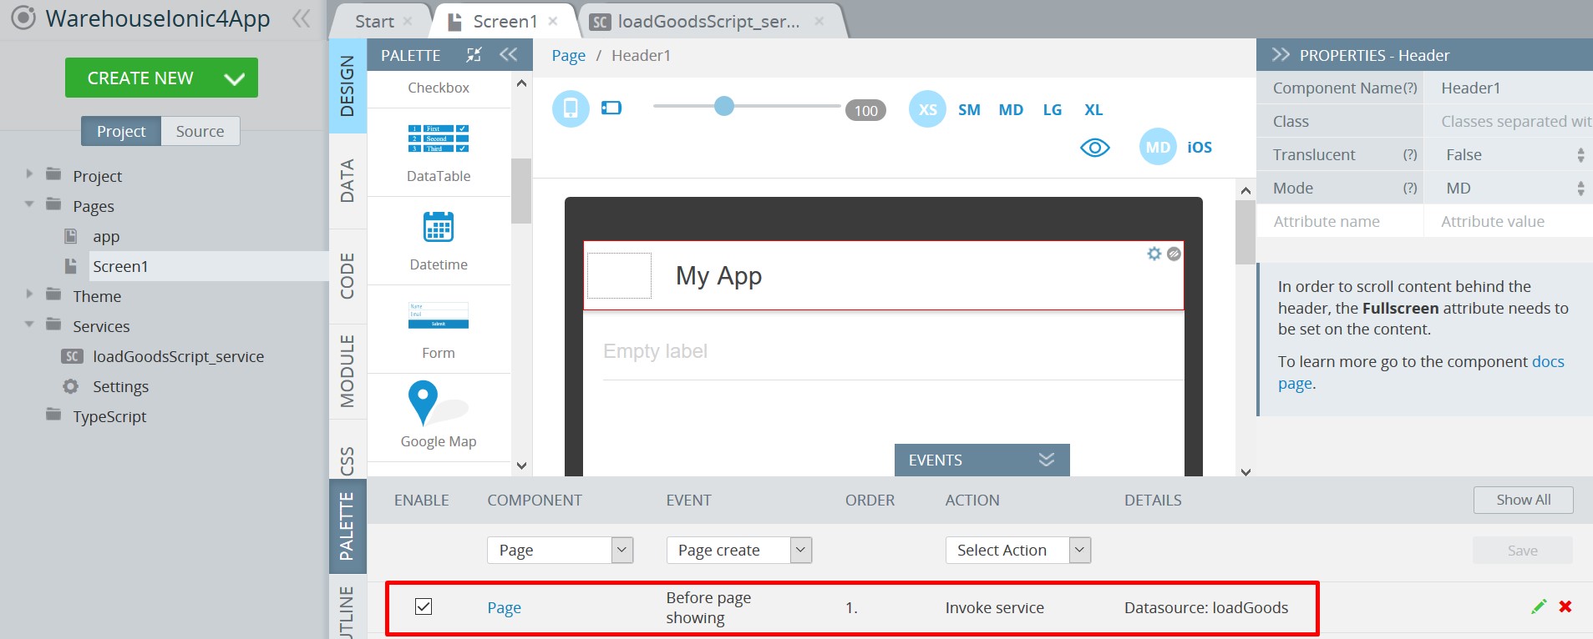Switch to iOS platform mode

point(1200,147)
